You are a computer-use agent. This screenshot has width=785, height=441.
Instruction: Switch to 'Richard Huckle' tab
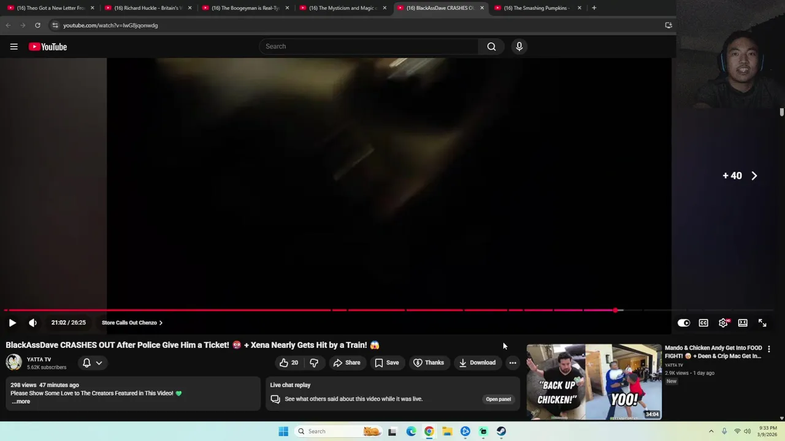click(x=148, y=8)
